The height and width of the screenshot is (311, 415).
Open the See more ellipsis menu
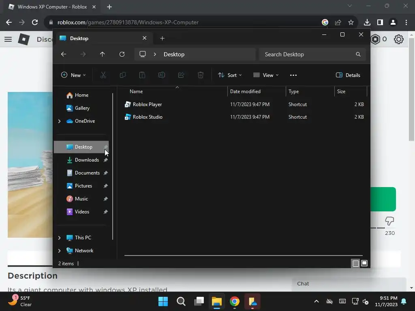(293, 75)
